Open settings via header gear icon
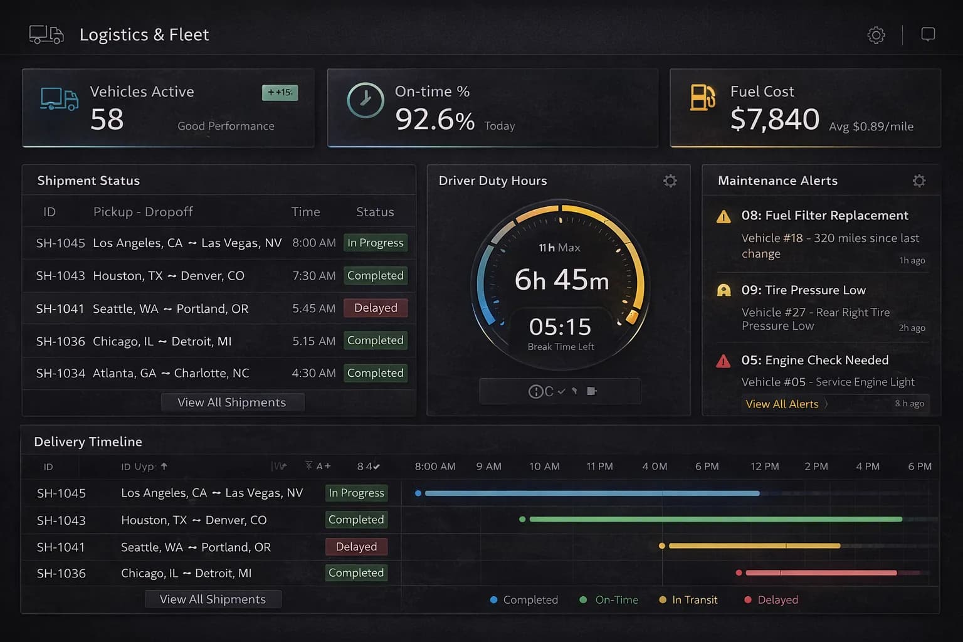963x642 pixels. tap(876, 35)
